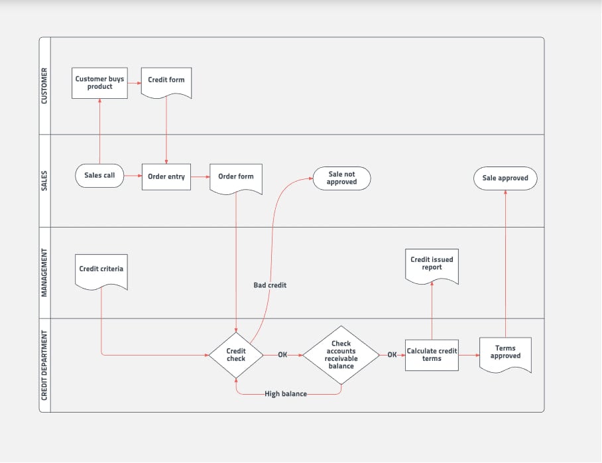Image resolution: width=602 pixels, height=463 pixels.
Task: Select the Sale approved terminator
Action: 505,178
